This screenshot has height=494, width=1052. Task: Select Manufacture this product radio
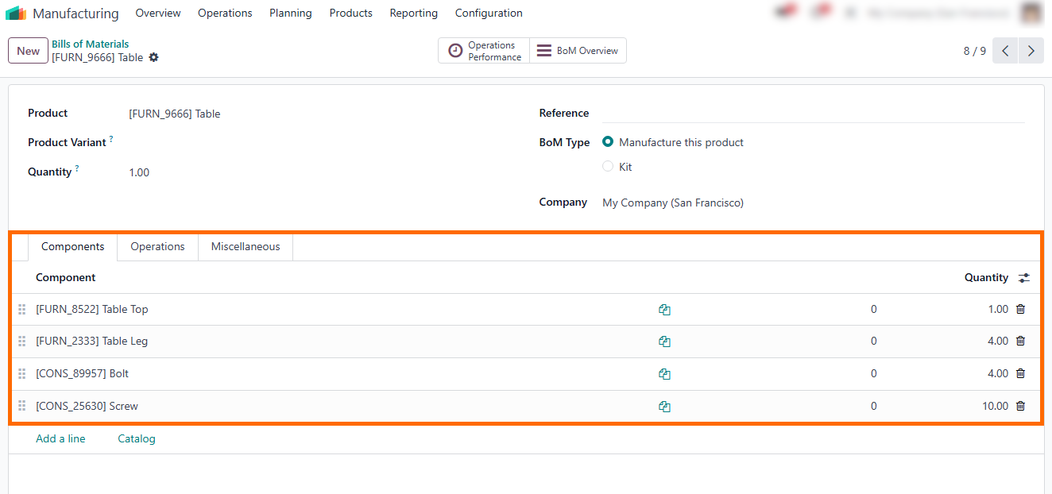tap(608, 142)
